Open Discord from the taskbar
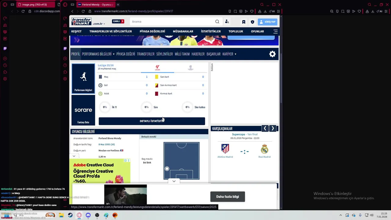The width and height of the screenshot is (391, 220). [x=88, y=215]
